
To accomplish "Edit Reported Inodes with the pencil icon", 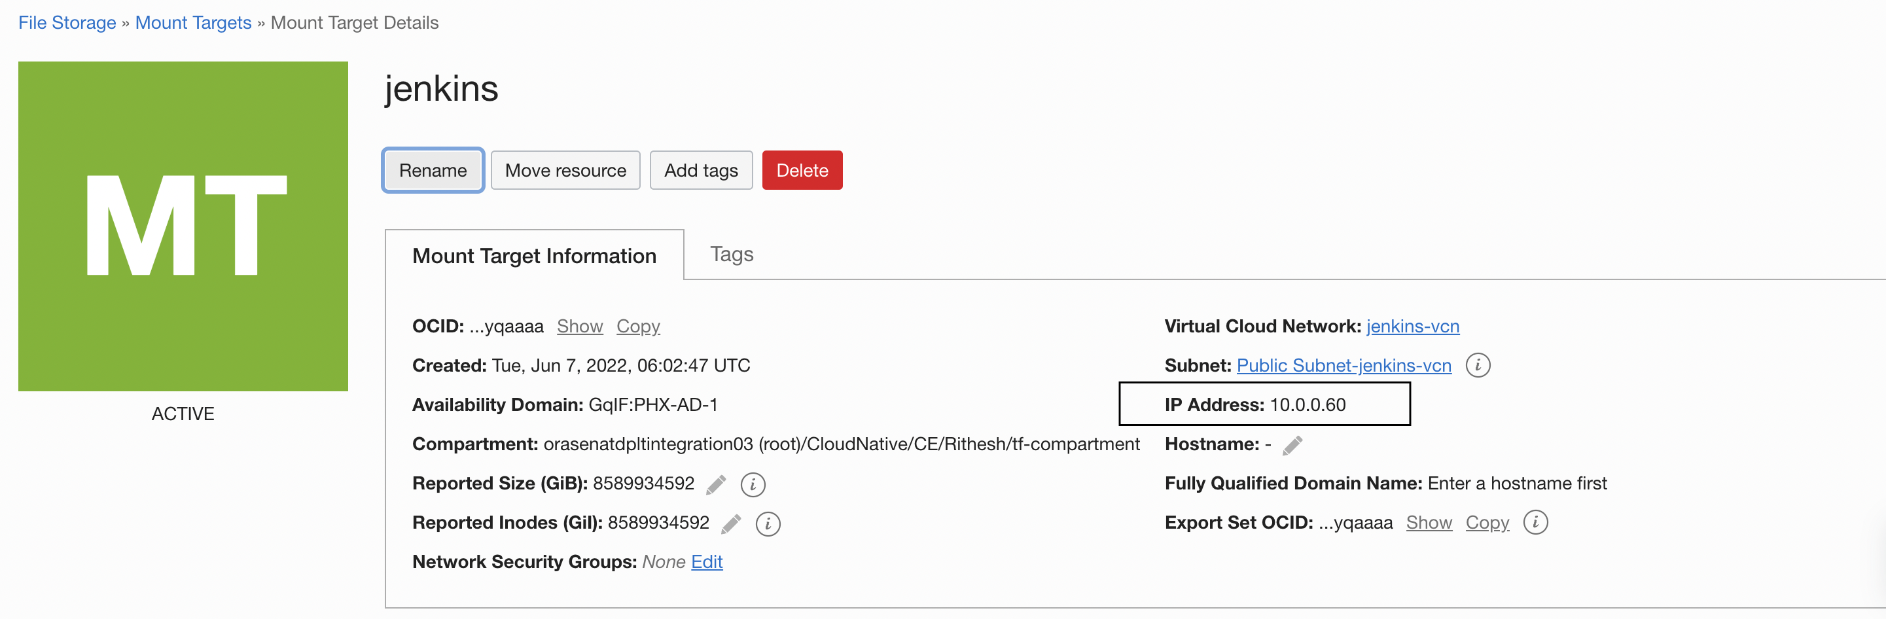I will tap(731, 524).
